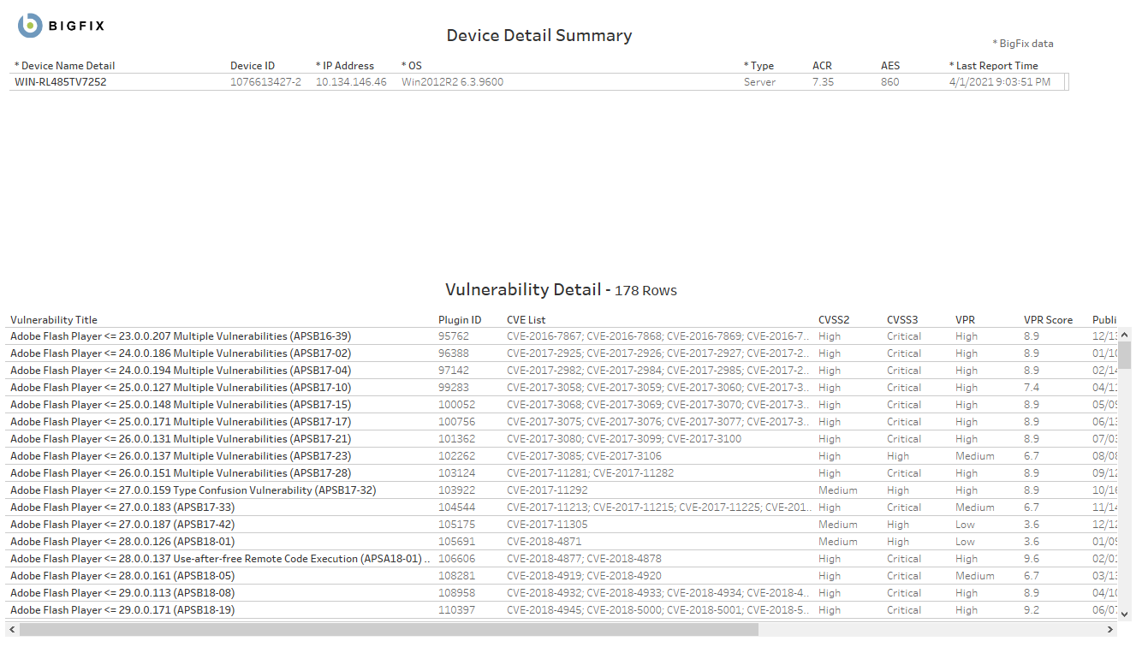Screen dimensions: 1148x653
Task: Click Low VPR in plugin 105175 row
Action: pyautogui.click(x=966, y=525)
